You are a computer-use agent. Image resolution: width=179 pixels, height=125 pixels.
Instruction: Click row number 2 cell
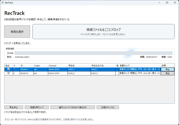(x=16, y=73)
